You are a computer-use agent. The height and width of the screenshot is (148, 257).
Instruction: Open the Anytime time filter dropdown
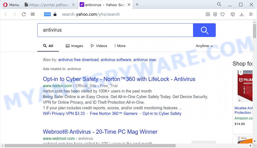pos(204,46)
